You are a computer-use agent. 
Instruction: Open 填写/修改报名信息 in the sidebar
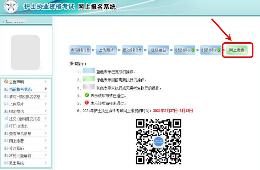coord(25,97)
